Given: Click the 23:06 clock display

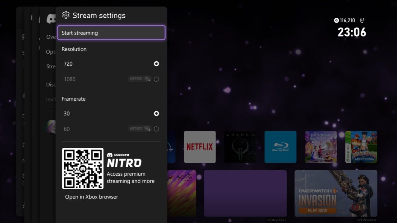Looking at the screenshot, I should tap(352, 32).
